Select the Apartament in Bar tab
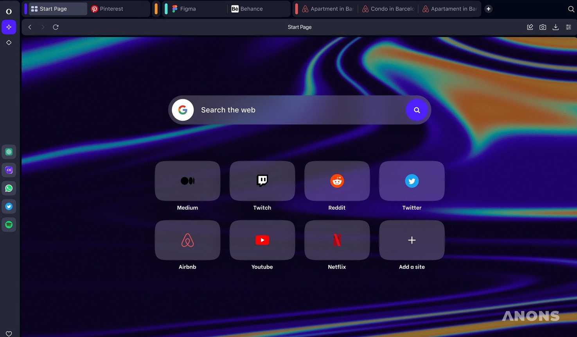 pyautogui.click(x=449, y=9)
